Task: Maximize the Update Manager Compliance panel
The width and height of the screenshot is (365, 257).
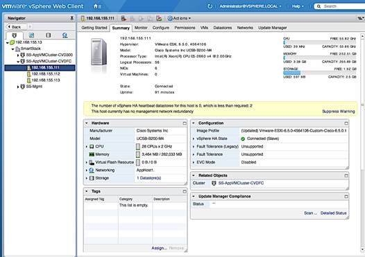Action: click(x=346, y=197)
